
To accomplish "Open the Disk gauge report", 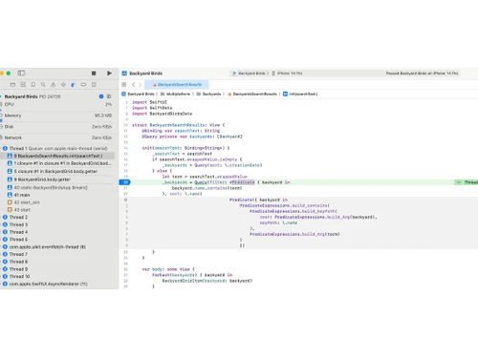I will coord(56,127).
